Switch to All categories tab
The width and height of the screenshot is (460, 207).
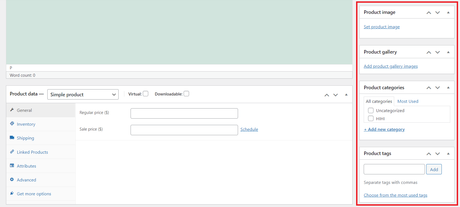pos(379,101)
